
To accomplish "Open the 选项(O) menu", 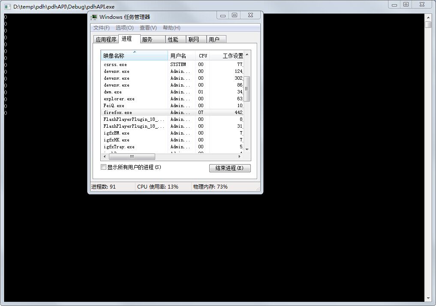I will coord(125,28).
